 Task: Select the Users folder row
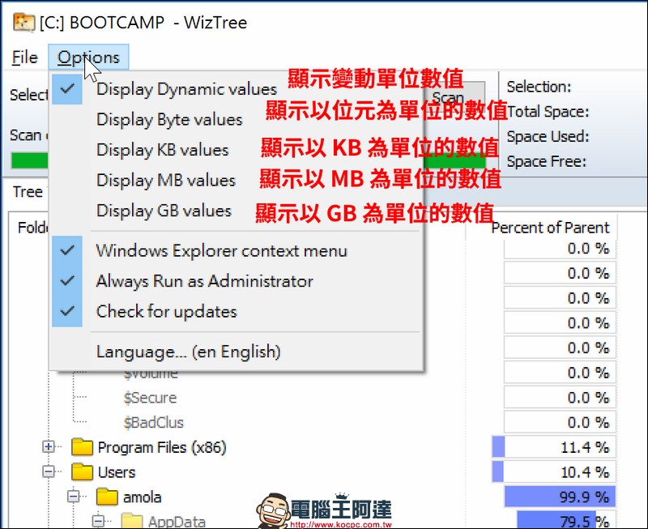pos(117,472)
